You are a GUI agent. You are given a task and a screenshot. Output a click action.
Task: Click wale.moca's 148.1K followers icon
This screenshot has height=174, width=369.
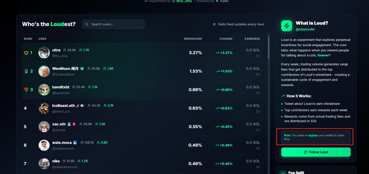point(82,142)
